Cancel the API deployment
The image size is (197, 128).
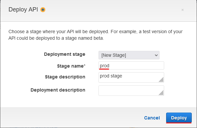click(152, 118)
